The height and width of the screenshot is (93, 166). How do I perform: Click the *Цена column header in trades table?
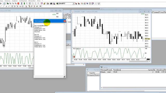(115, 70)
